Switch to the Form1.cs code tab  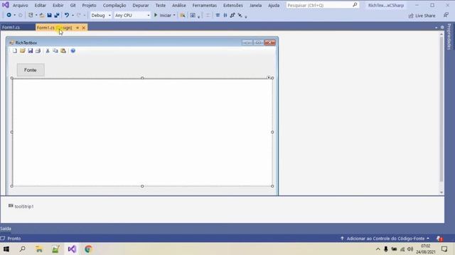click(x=11, y=28)
